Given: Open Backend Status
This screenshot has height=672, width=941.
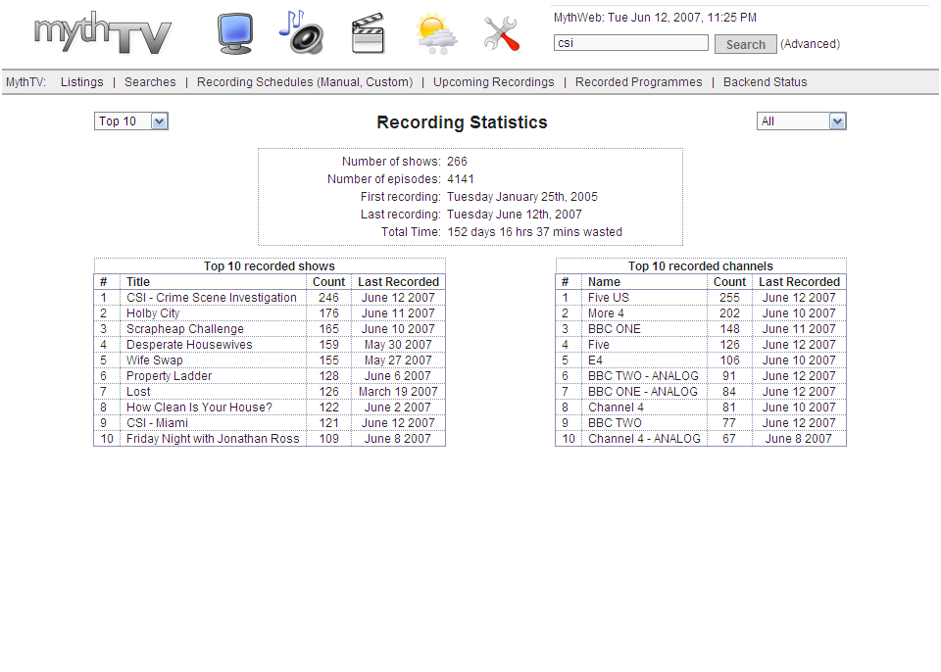Looking at the screenshot, I should pos(766,82).
